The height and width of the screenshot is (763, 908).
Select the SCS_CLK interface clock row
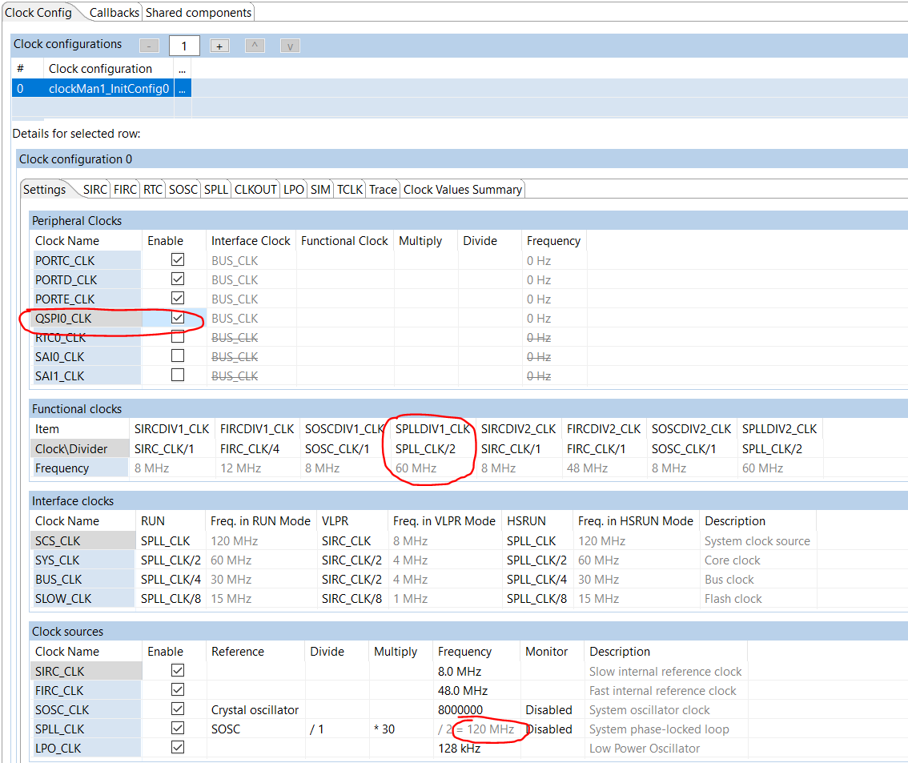[x=58, y=540]
